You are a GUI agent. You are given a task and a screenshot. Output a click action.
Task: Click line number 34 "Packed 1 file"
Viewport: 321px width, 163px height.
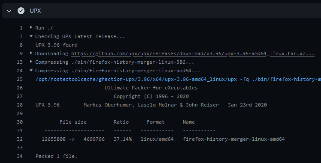pyautogui.click(x=20, y=157)
